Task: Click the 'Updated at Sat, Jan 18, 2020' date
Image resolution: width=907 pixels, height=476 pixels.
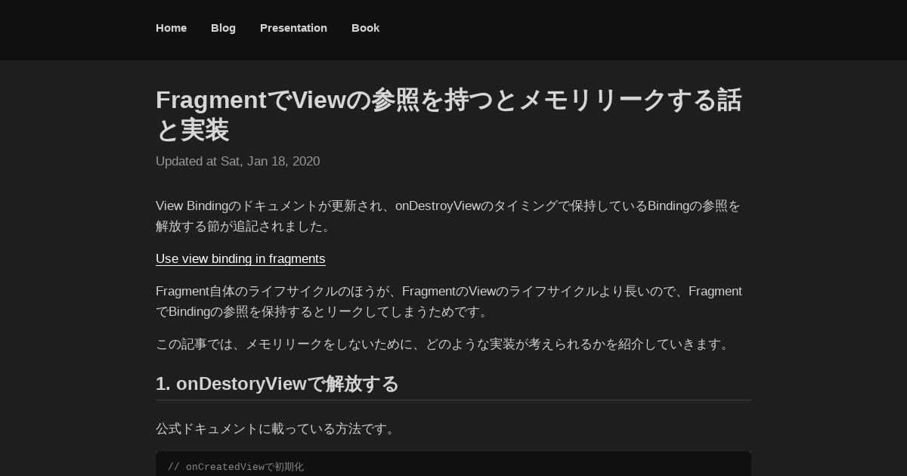Action: pyautogui.click(x=237, y=161)
